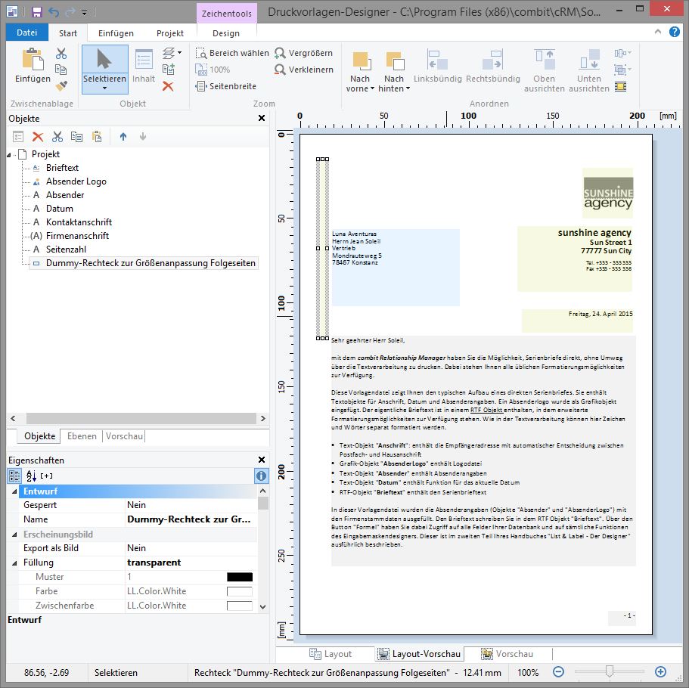This screenshot has height=688, width=689.
Task: Click the save icon in title bar
Action: click(x=36, y=12)
